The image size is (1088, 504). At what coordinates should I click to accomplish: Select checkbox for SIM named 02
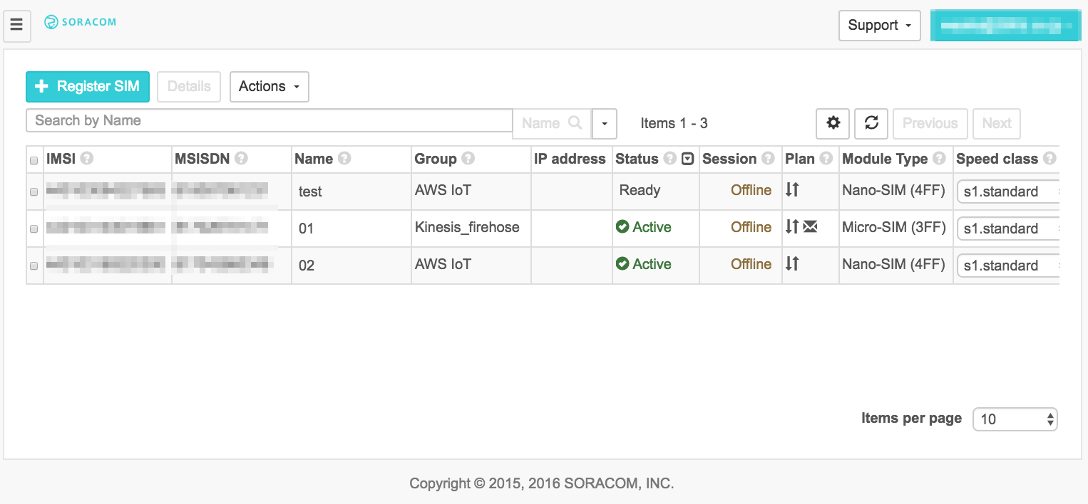click(x=34, y=266)
